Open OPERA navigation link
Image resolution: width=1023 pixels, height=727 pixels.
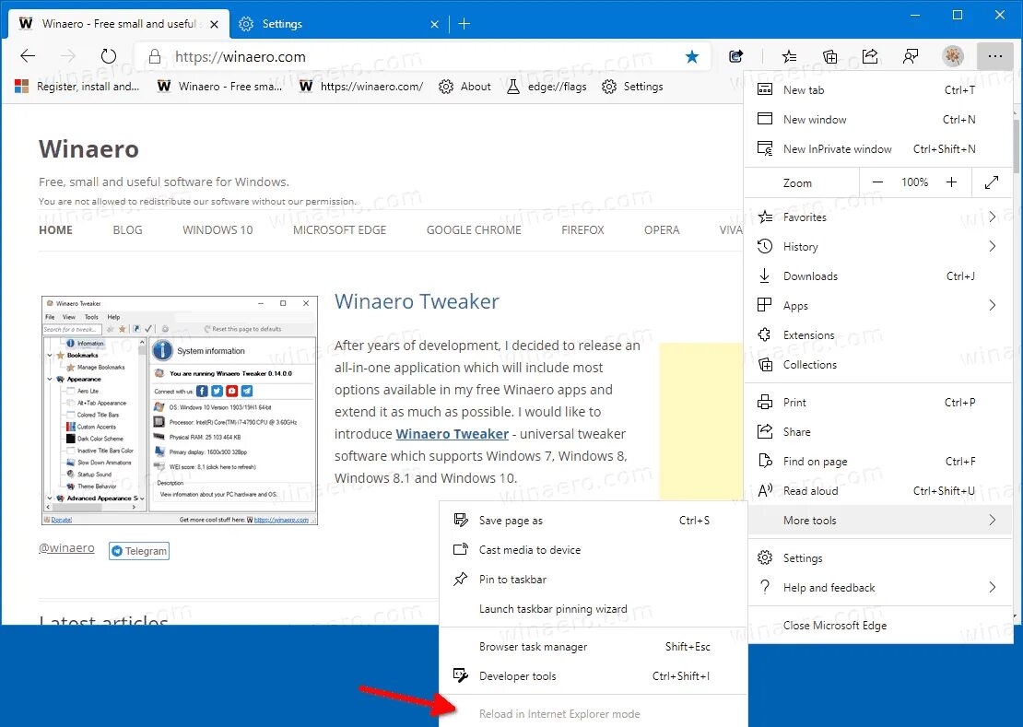click(x=662, y=230)
